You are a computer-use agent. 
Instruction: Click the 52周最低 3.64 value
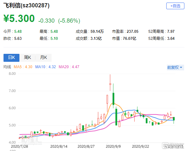171,39
